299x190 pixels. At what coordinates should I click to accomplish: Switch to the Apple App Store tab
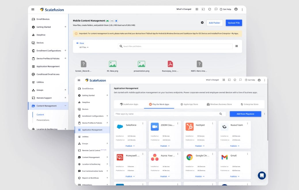click(189, 104)
